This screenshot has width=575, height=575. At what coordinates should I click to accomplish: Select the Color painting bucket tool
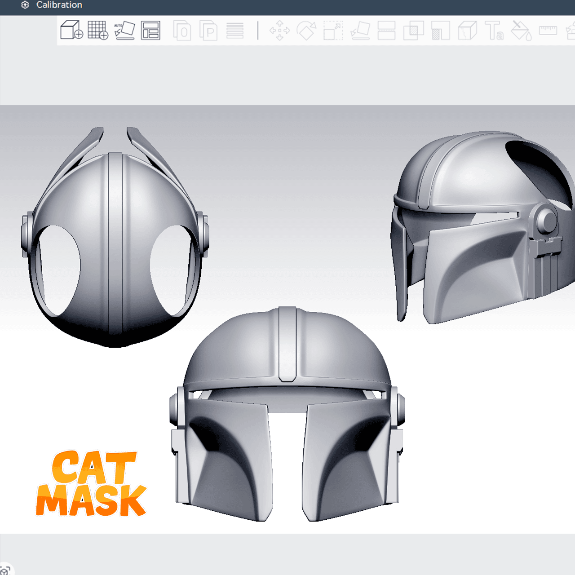[x=521, y=31]
